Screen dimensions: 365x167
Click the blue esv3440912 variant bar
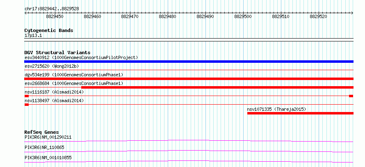[x=189, y=62]
